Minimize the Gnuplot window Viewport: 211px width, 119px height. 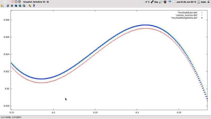pos(16,2)
